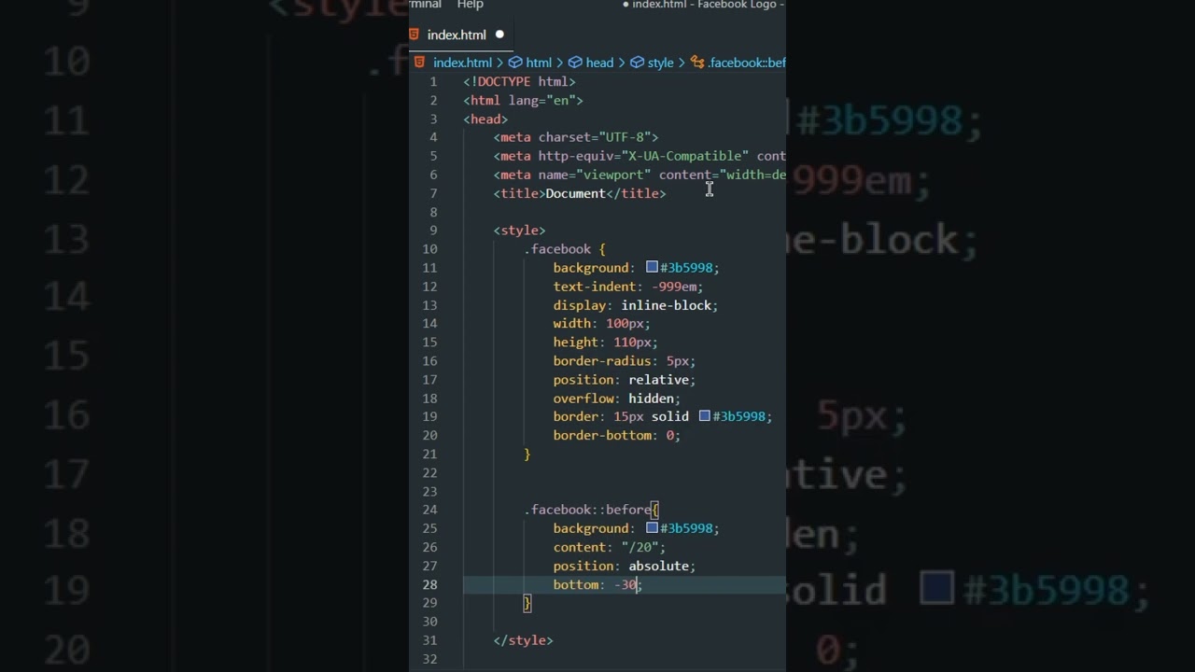The height and width of the screenshot is (672, 1195).
Task: Click the 'lang="en"' attribute text
Action: click(x=541, y=100)
